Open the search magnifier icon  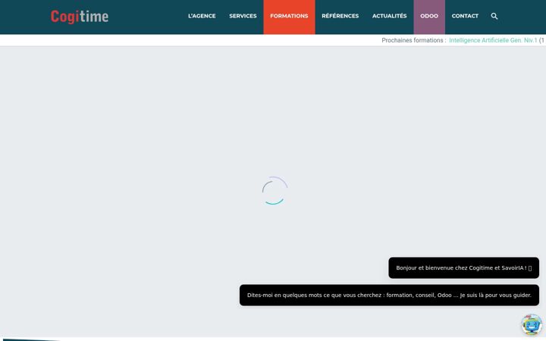pos(494,16)
